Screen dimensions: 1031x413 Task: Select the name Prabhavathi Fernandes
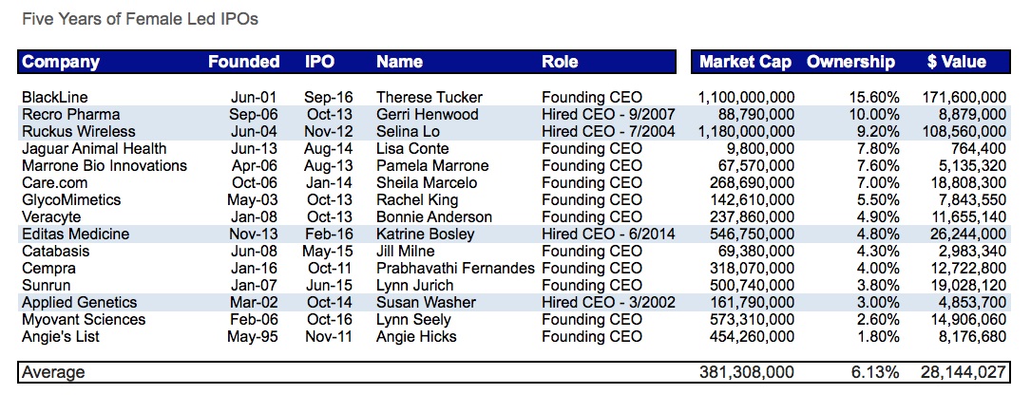click(455, 268)
